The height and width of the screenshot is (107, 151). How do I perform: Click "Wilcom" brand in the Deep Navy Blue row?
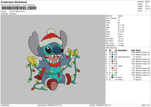(139, 57)
